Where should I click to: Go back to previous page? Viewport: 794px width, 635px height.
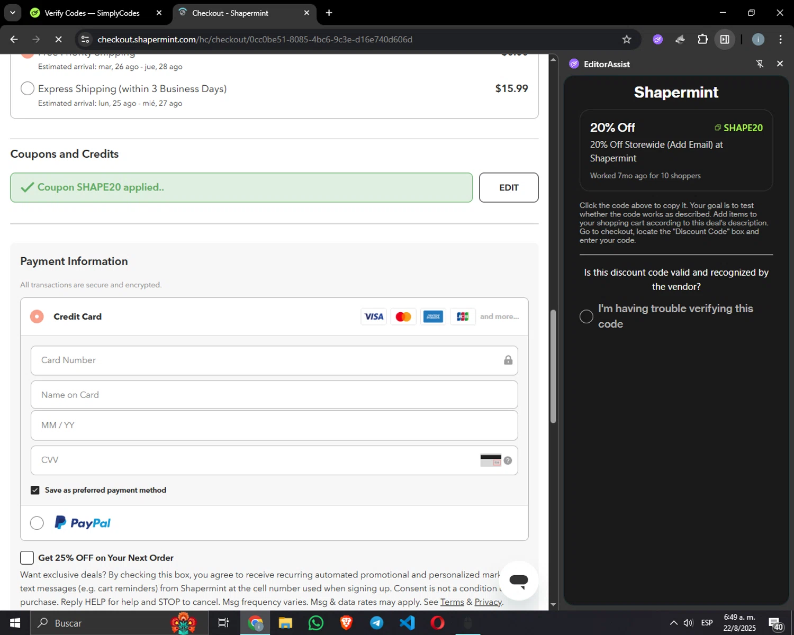point(14,39)
